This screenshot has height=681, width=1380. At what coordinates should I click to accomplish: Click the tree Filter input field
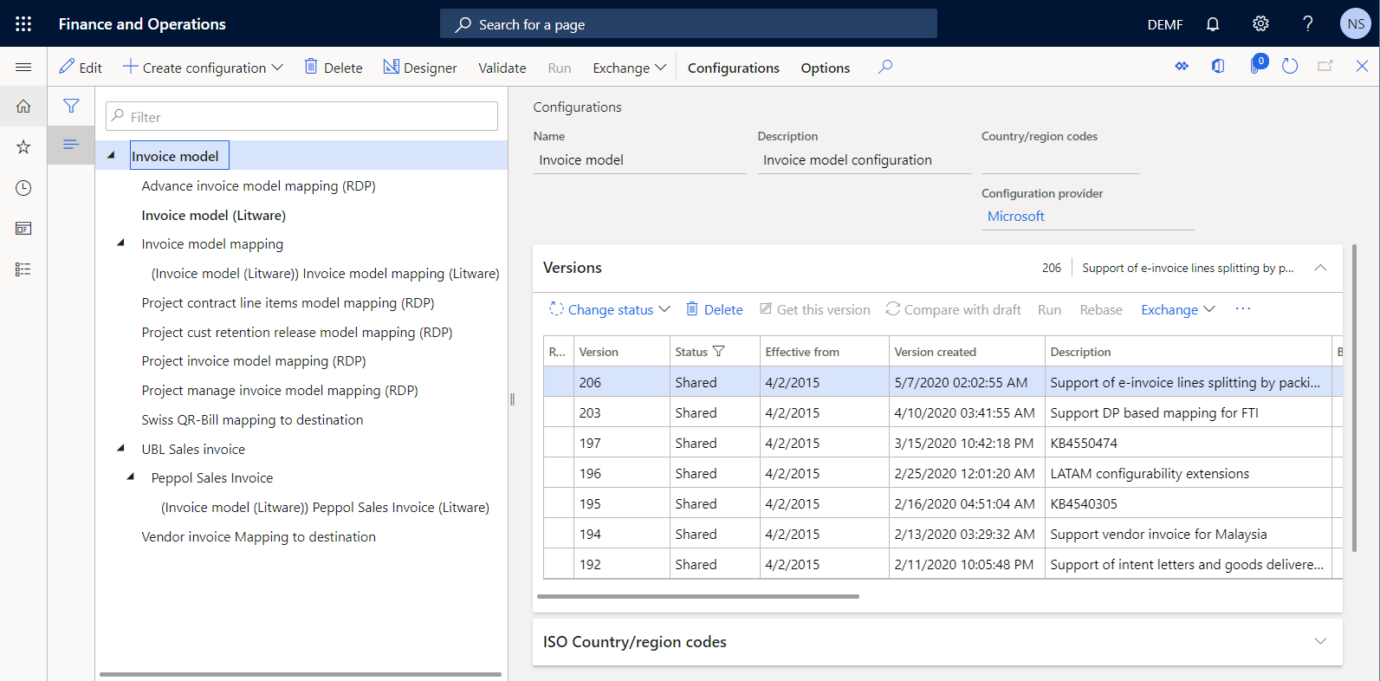(301, 117)
